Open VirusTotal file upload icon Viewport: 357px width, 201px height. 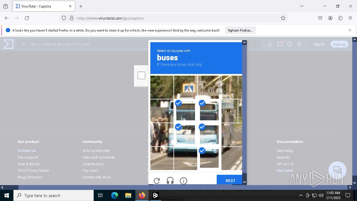270,44
